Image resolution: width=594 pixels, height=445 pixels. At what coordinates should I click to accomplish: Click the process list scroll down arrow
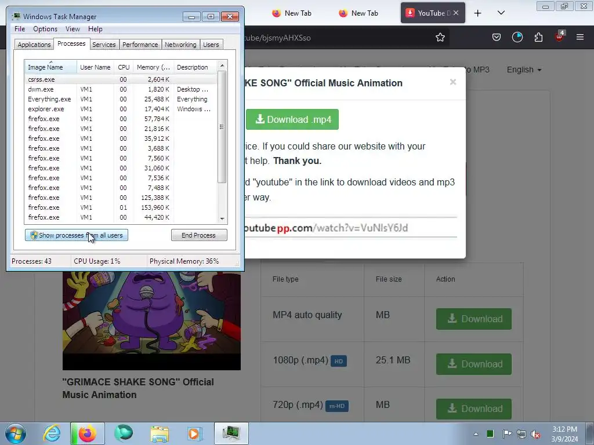click(x=222, y=218)
